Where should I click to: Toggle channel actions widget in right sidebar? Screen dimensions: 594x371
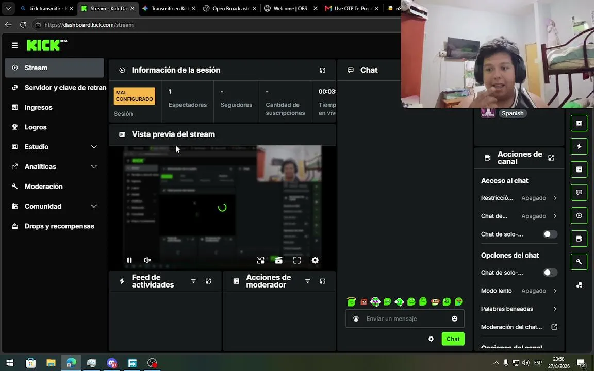(579, 239)
